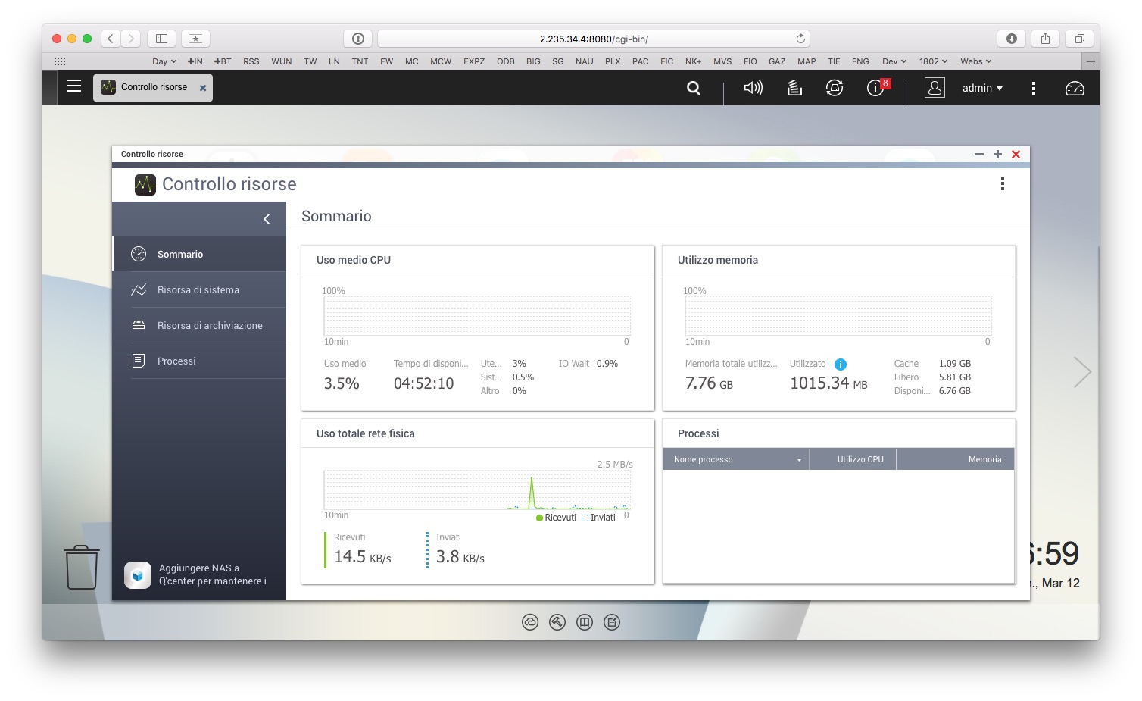This screenshot has height=701, width=1142.
Task: Show Safari downloads
Action: [x=1012, y=39]
